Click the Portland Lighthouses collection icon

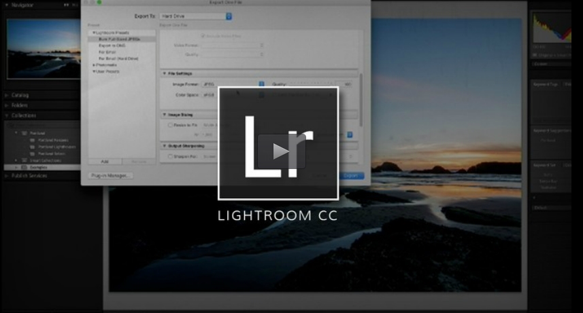pyautogui.click(x=33, y=147)
